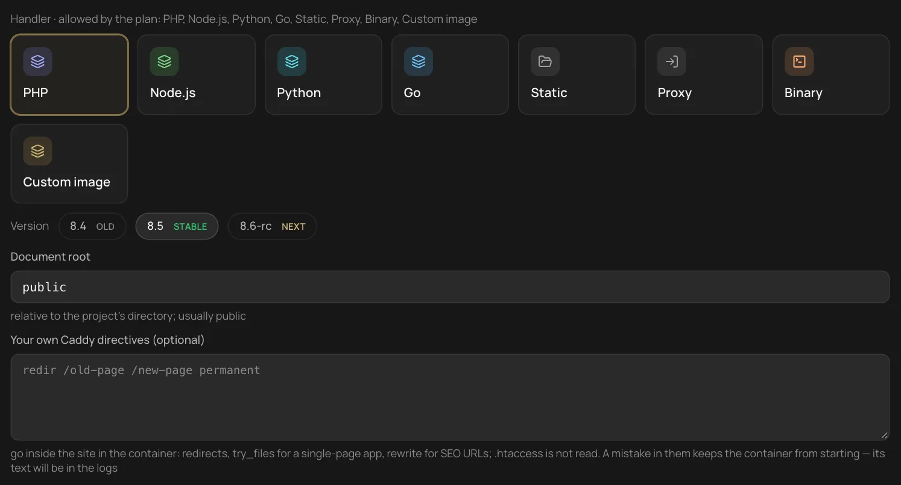Click the green Node.js stack icon

[164, 62]
